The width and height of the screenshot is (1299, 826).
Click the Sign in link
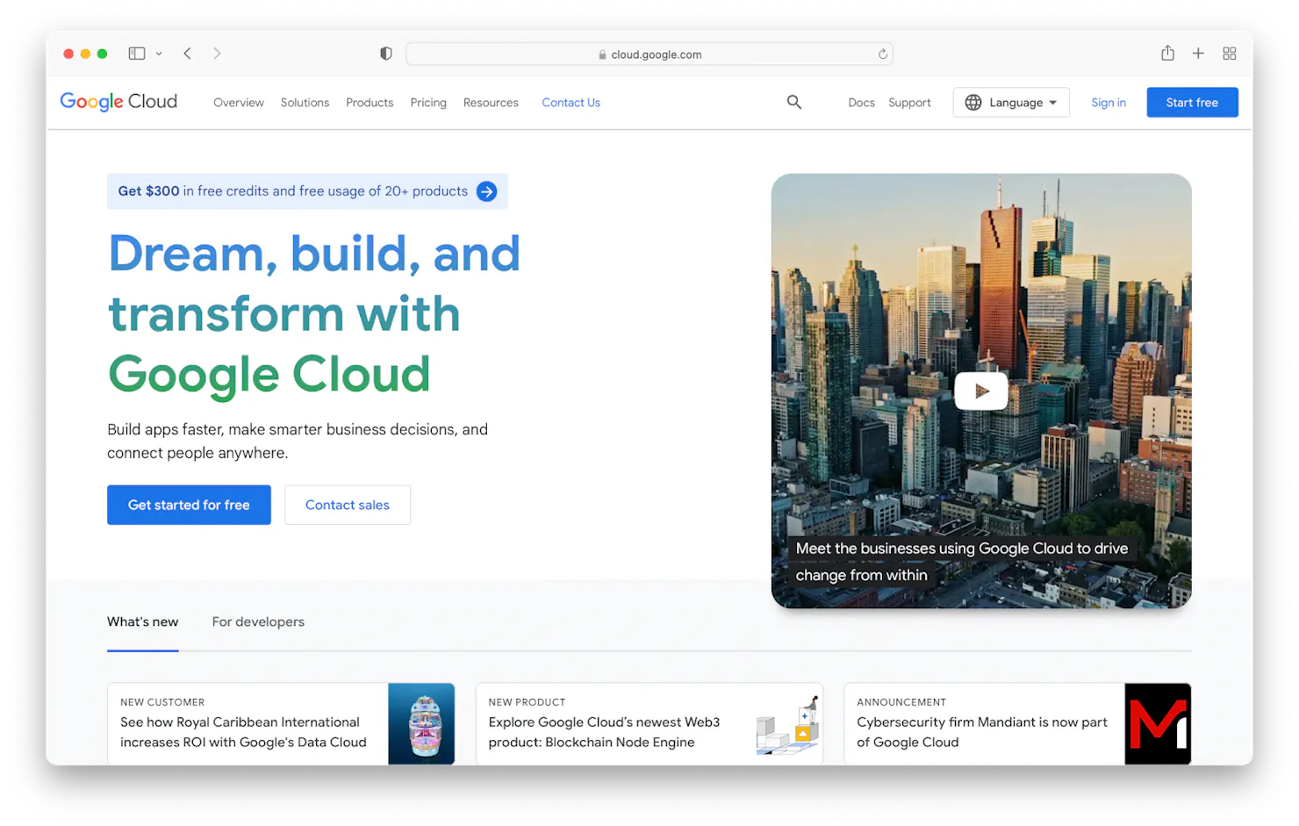[x=1109, y=103]
